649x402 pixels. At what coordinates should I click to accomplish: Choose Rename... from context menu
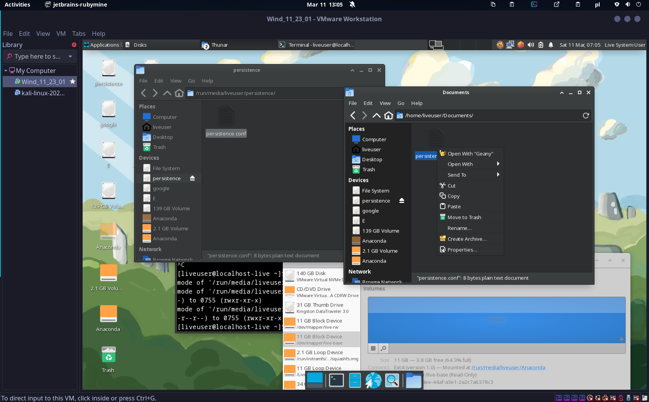point(471,228)
